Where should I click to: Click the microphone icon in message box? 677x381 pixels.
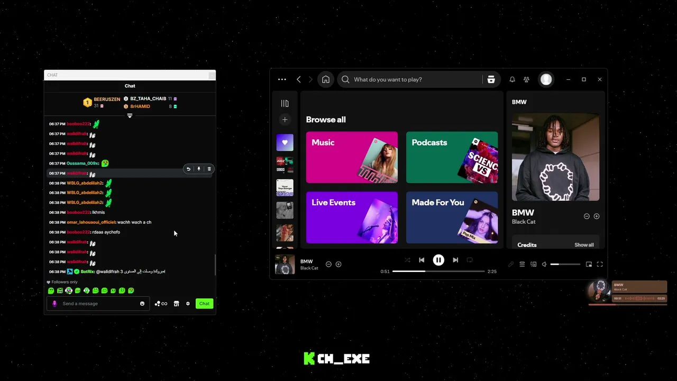(x=54, y=304)
